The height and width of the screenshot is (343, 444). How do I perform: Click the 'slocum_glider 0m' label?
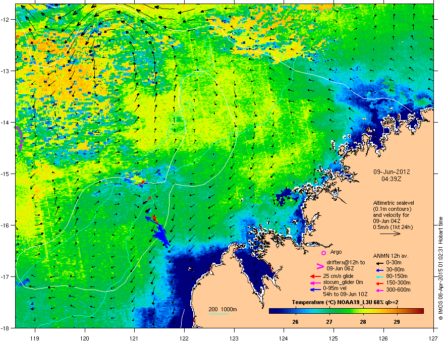(343, 282)
